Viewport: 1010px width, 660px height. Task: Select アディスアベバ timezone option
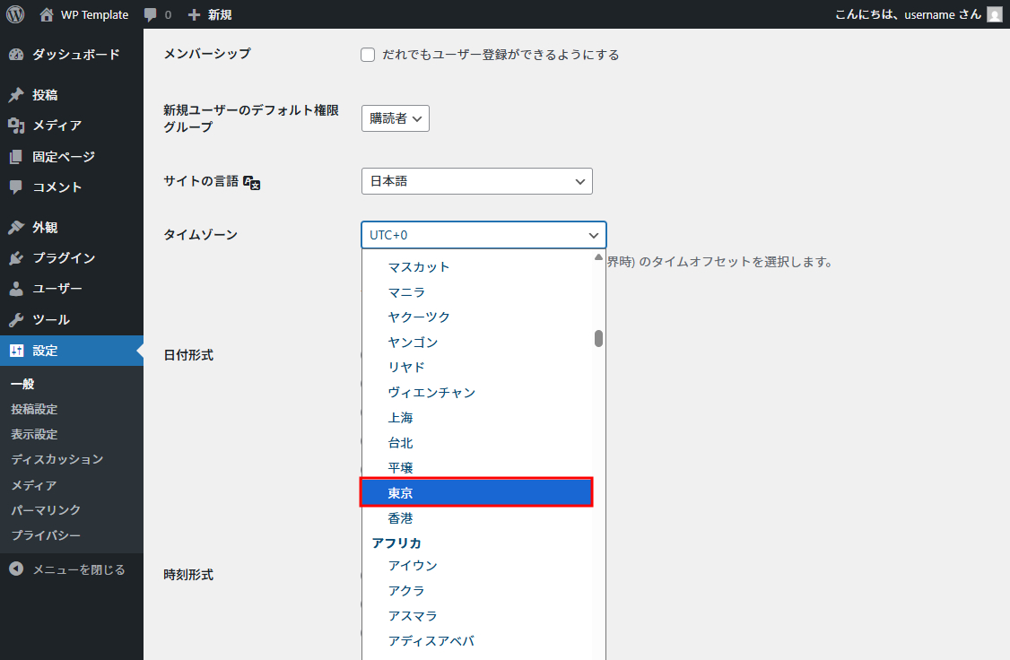pos(476,640)
